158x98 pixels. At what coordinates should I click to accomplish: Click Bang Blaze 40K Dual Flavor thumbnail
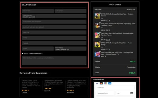tap(97, 35)
